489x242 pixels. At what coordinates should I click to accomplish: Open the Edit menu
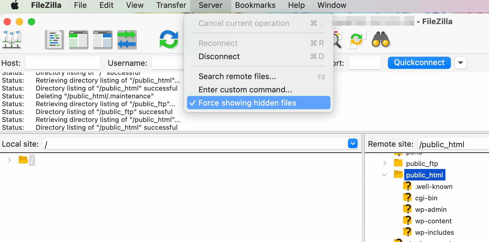tap(107, 5)
